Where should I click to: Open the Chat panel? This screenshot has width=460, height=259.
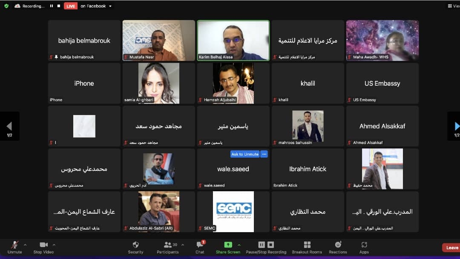pyautogui.click(x=200, y=247)
